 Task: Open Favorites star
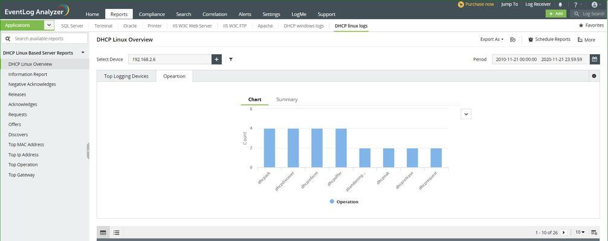591,25
